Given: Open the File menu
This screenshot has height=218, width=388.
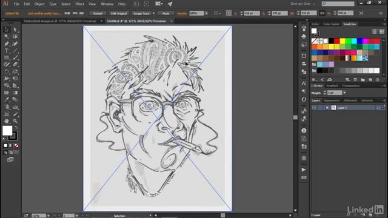Looking at the screenshot, I should tap(16, 4).
